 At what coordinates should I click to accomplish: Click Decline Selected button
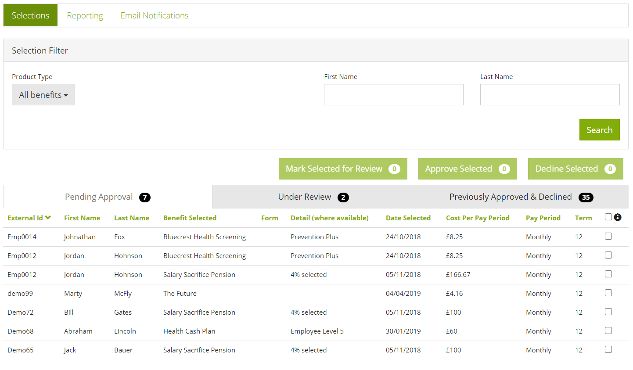575,169
